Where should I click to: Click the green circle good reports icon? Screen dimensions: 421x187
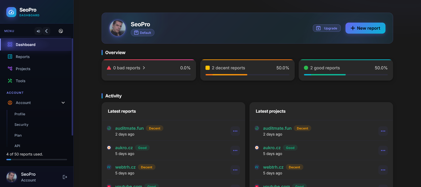pyautogui.click(x=306, y=68)
